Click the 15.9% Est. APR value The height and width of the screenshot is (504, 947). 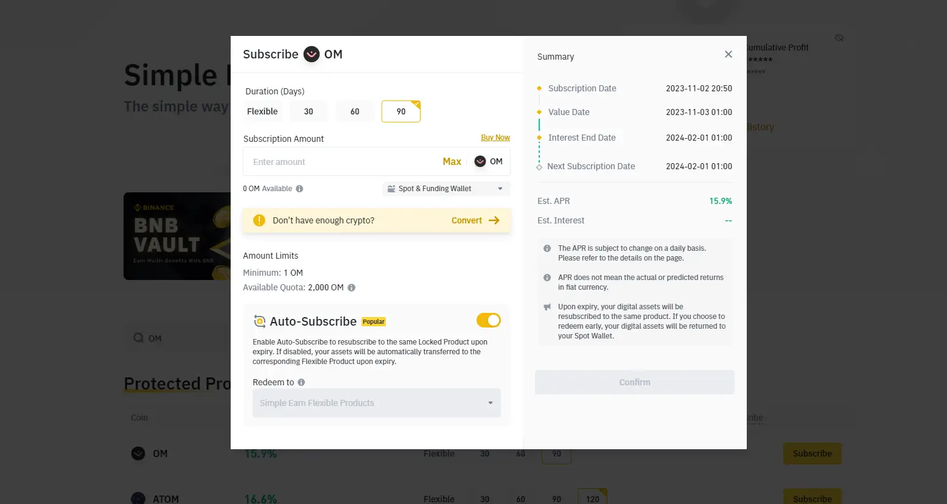tap(721, 201)
